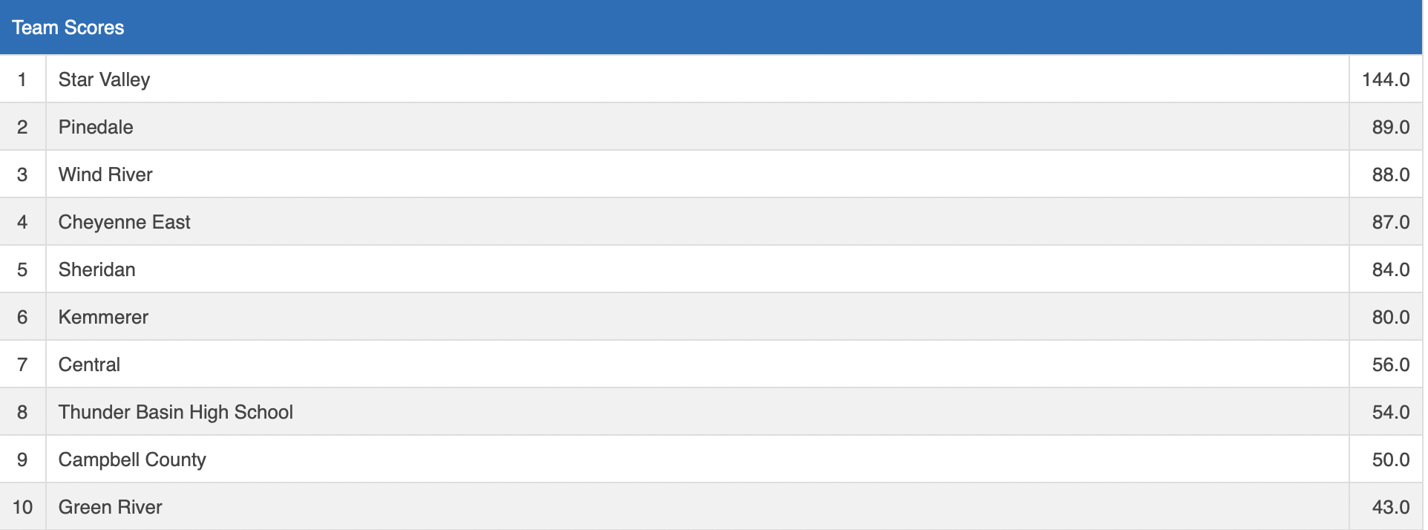Open Thunder Basin High School entry
Screen dimensions: 1428x530
click(176, 412)
